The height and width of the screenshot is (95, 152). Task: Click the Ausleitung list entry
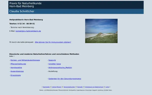53,71
